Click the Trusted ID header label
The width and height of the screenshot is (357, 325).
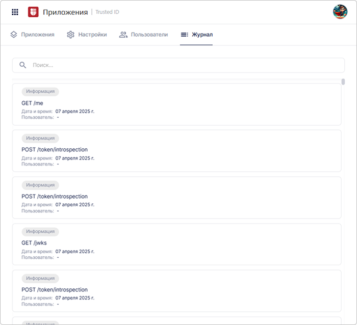pos(107,12)
